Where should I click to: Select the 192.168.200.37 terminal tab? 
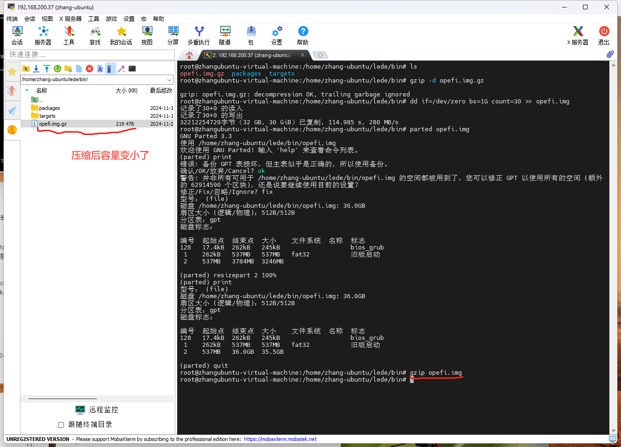(x=251, y=55)
